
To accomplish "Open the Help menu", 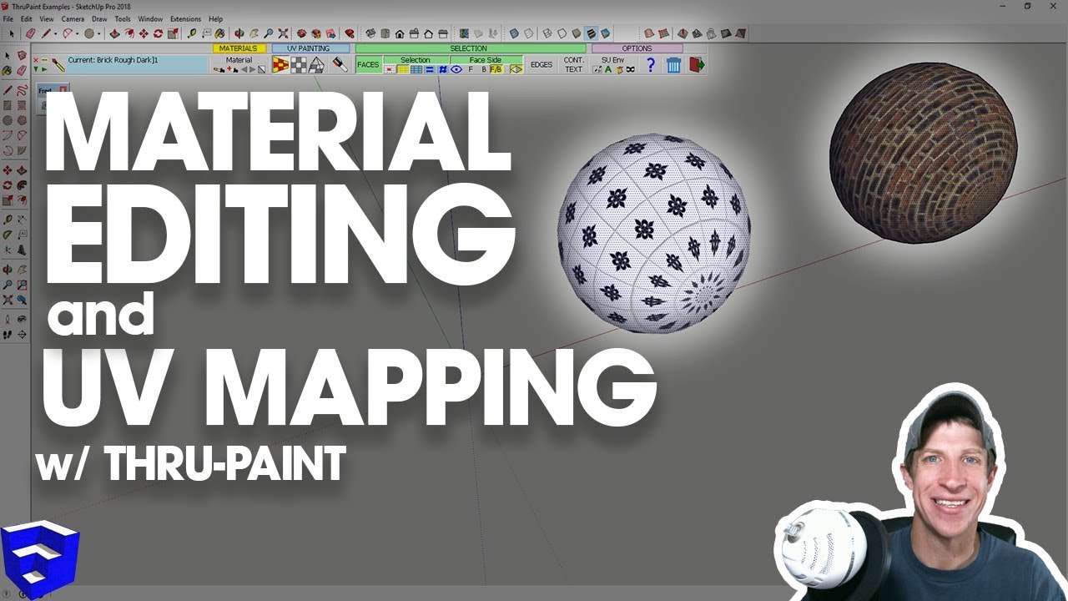I will click(x=216, y=18).
